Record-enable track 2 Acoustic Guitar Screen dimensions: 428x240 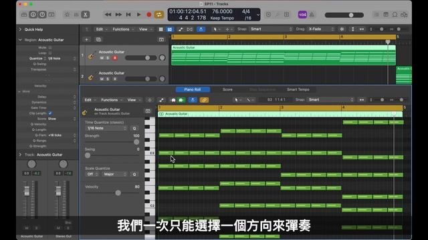[115, 79]
